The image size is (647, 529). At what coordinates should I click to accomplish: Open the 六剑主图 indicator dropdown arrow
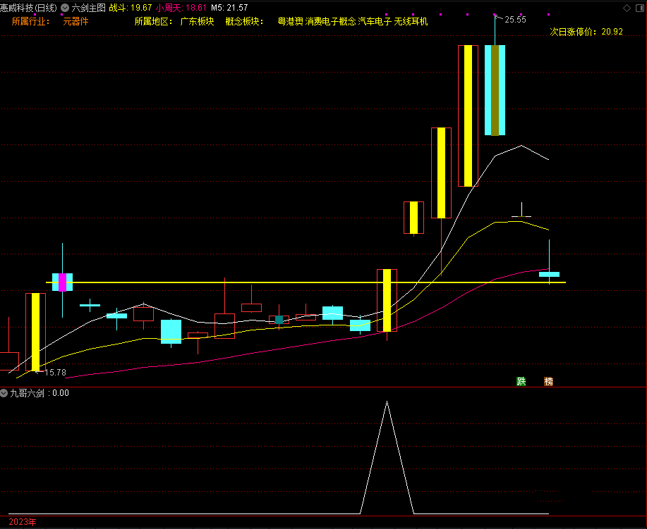[65, 7]
